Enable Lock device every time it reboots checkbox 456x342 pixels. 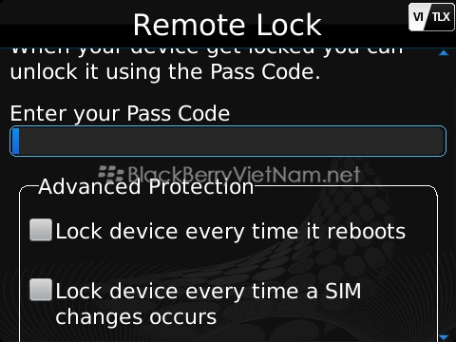[41, 230]
